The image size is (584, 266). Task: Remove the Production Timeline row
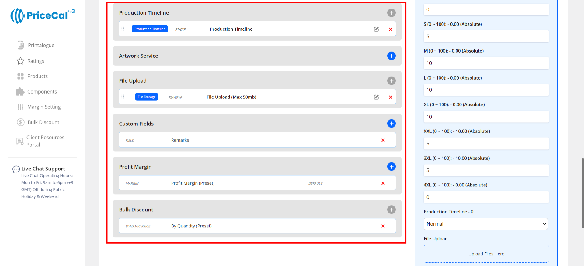391,29
